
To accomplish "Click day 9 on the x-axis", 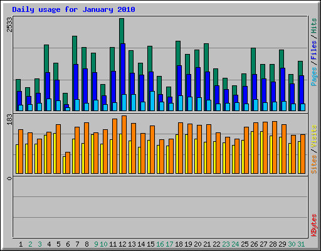I will [x=96, y=244].
